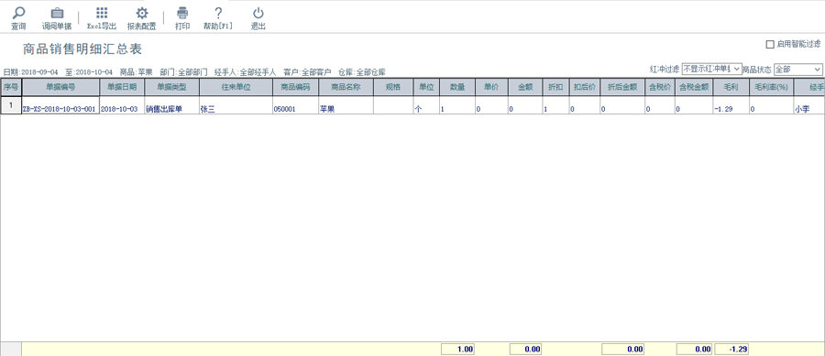Select the 往来单位 column header
The height and width of the screenshot is (356, 825).
coord(236,87)
